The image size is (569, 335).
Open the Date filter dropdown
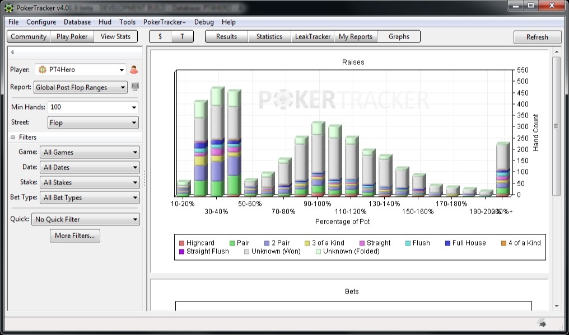pos(90,168)
